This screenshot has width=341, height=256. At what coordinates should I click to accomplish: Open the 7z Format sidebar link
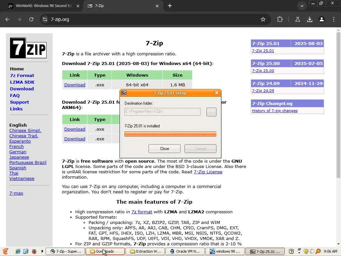(22, 76)
